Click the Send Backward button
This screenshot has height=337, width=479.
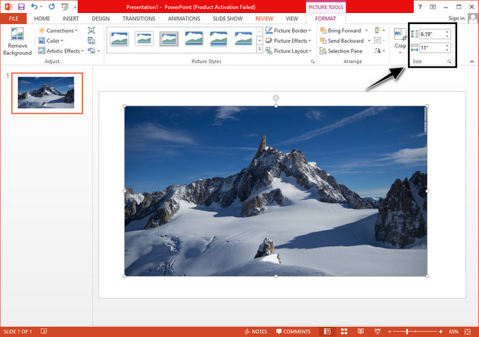click(x=341, y=40)
